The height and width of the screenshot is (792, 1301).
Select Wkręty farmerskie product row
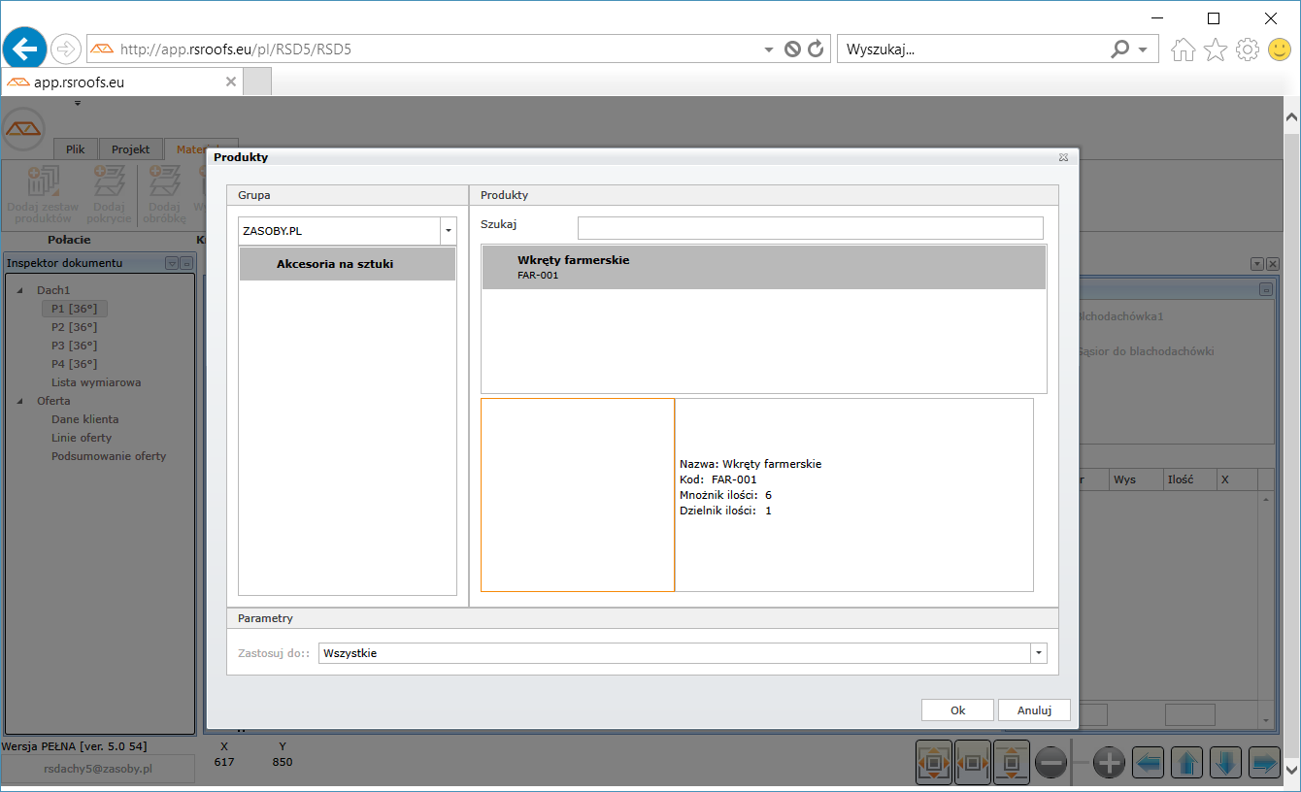pos(763,267)
